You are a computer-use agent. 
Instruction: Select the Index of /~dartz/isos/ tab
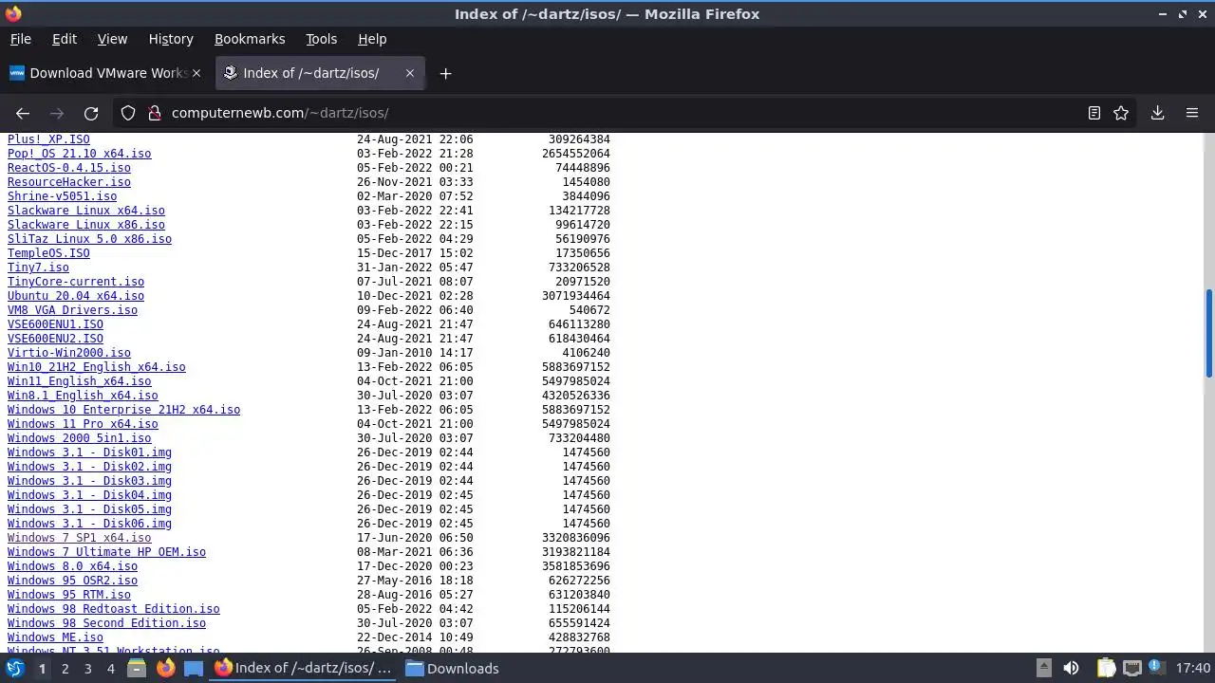pos(320,73)
